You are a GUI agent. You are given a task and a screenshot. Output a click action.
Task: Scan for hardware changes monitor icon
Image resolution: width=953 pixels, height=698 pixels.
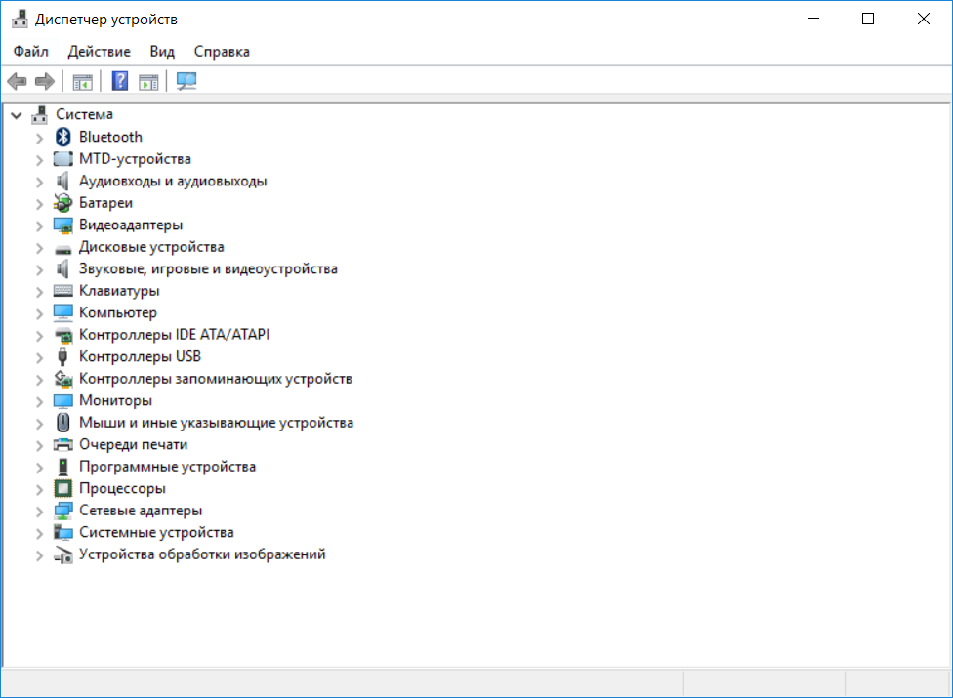coord(186,81)
